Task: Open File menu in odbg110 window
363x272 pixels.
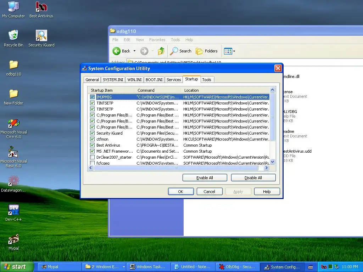Action: pyautogui.click(x=115, y=40)
